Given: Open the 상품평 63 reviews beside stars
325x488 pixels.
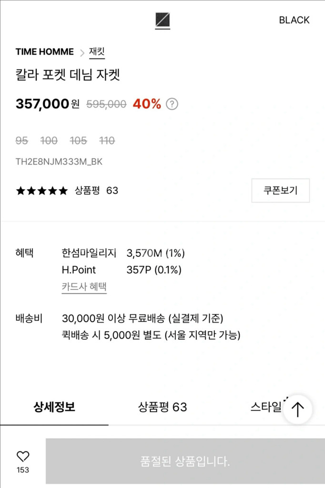Looking at the screenshot, I should pos(96,191).
